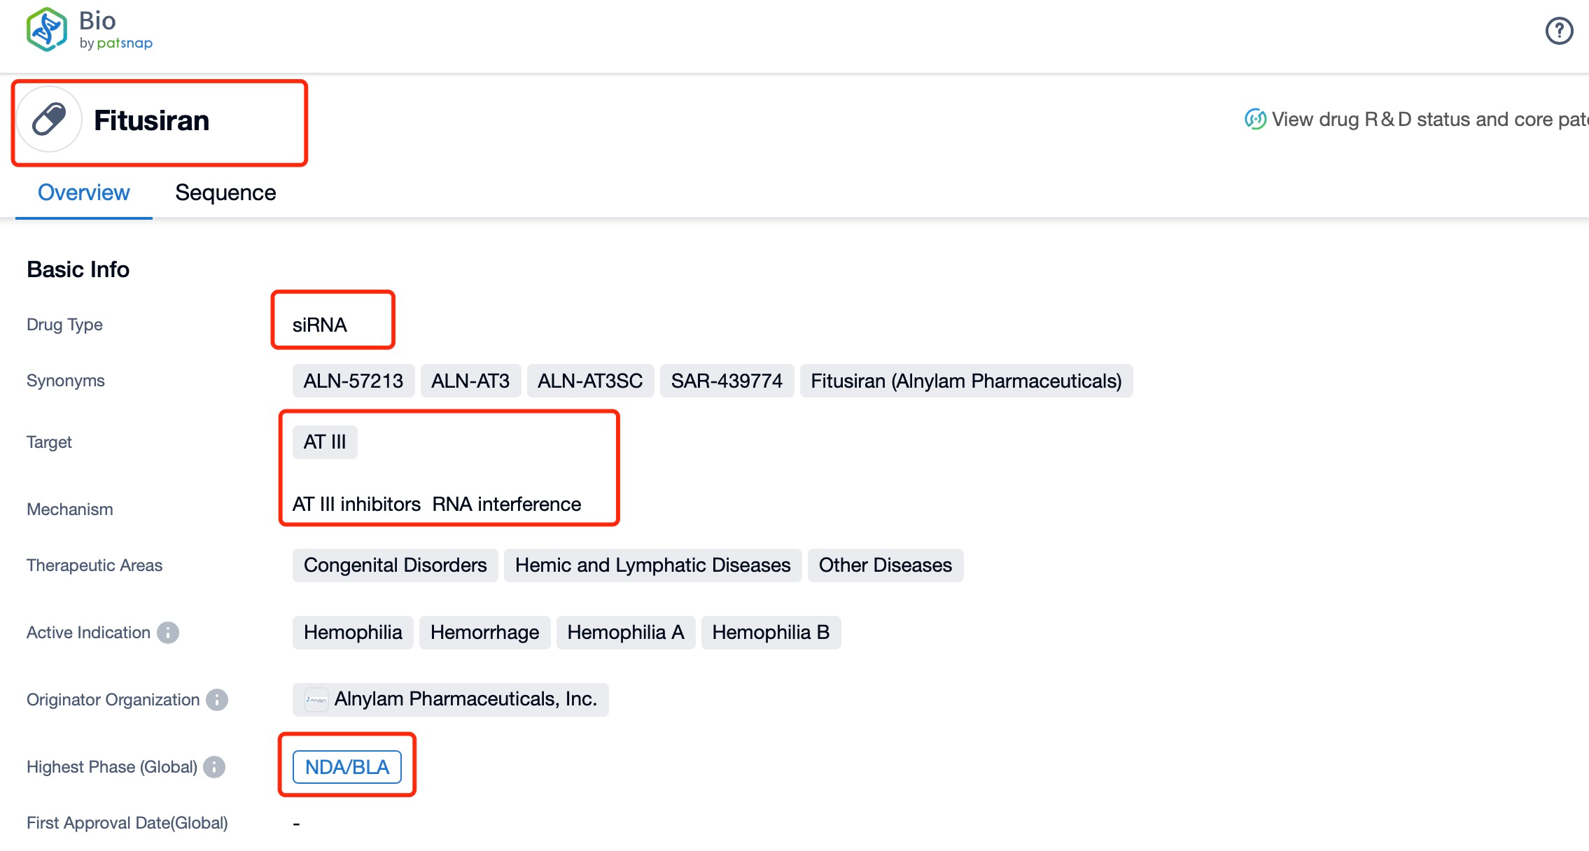This screenshot has height=851, width=1589.
Task: Select the Hemophilia A indication tag
Action: tap(625, 633)
